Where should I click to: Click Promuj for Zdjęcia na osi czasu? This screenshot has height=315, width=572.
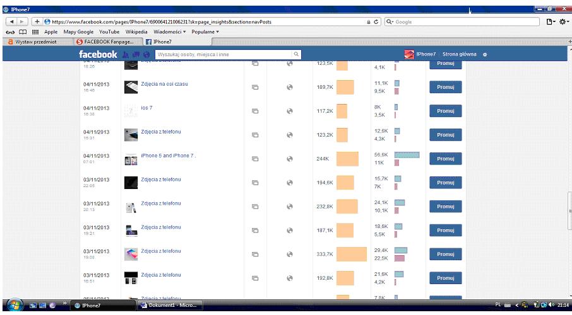(x=446, y=87)
